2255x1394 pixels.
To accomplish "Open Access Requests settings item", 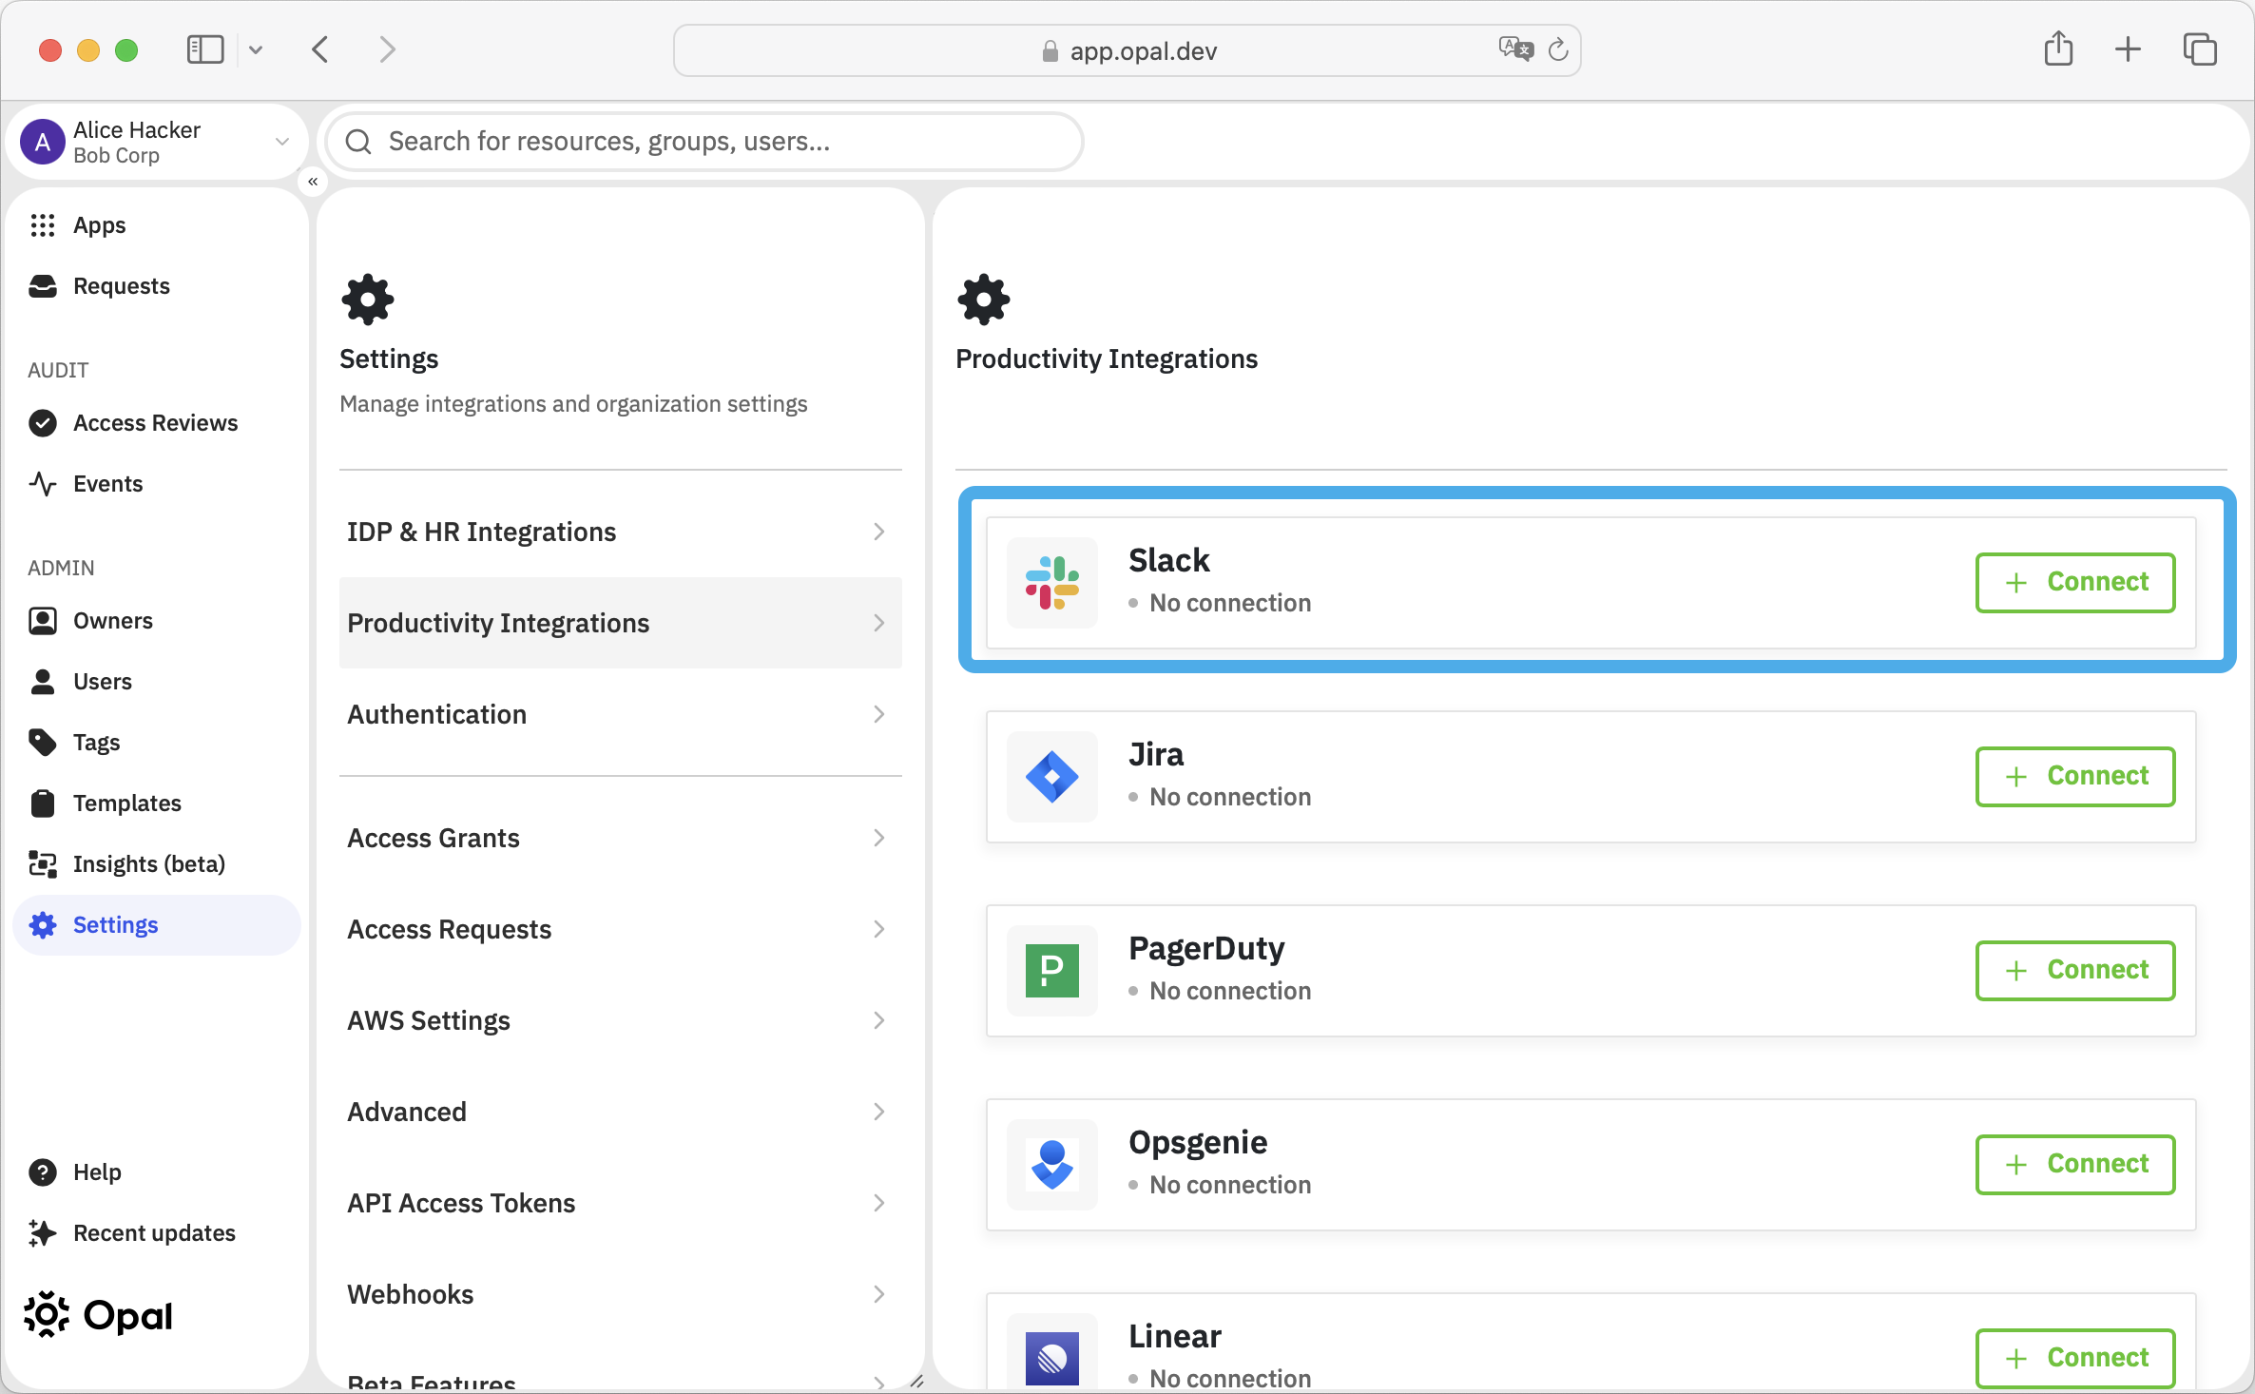I will point(620,929).
